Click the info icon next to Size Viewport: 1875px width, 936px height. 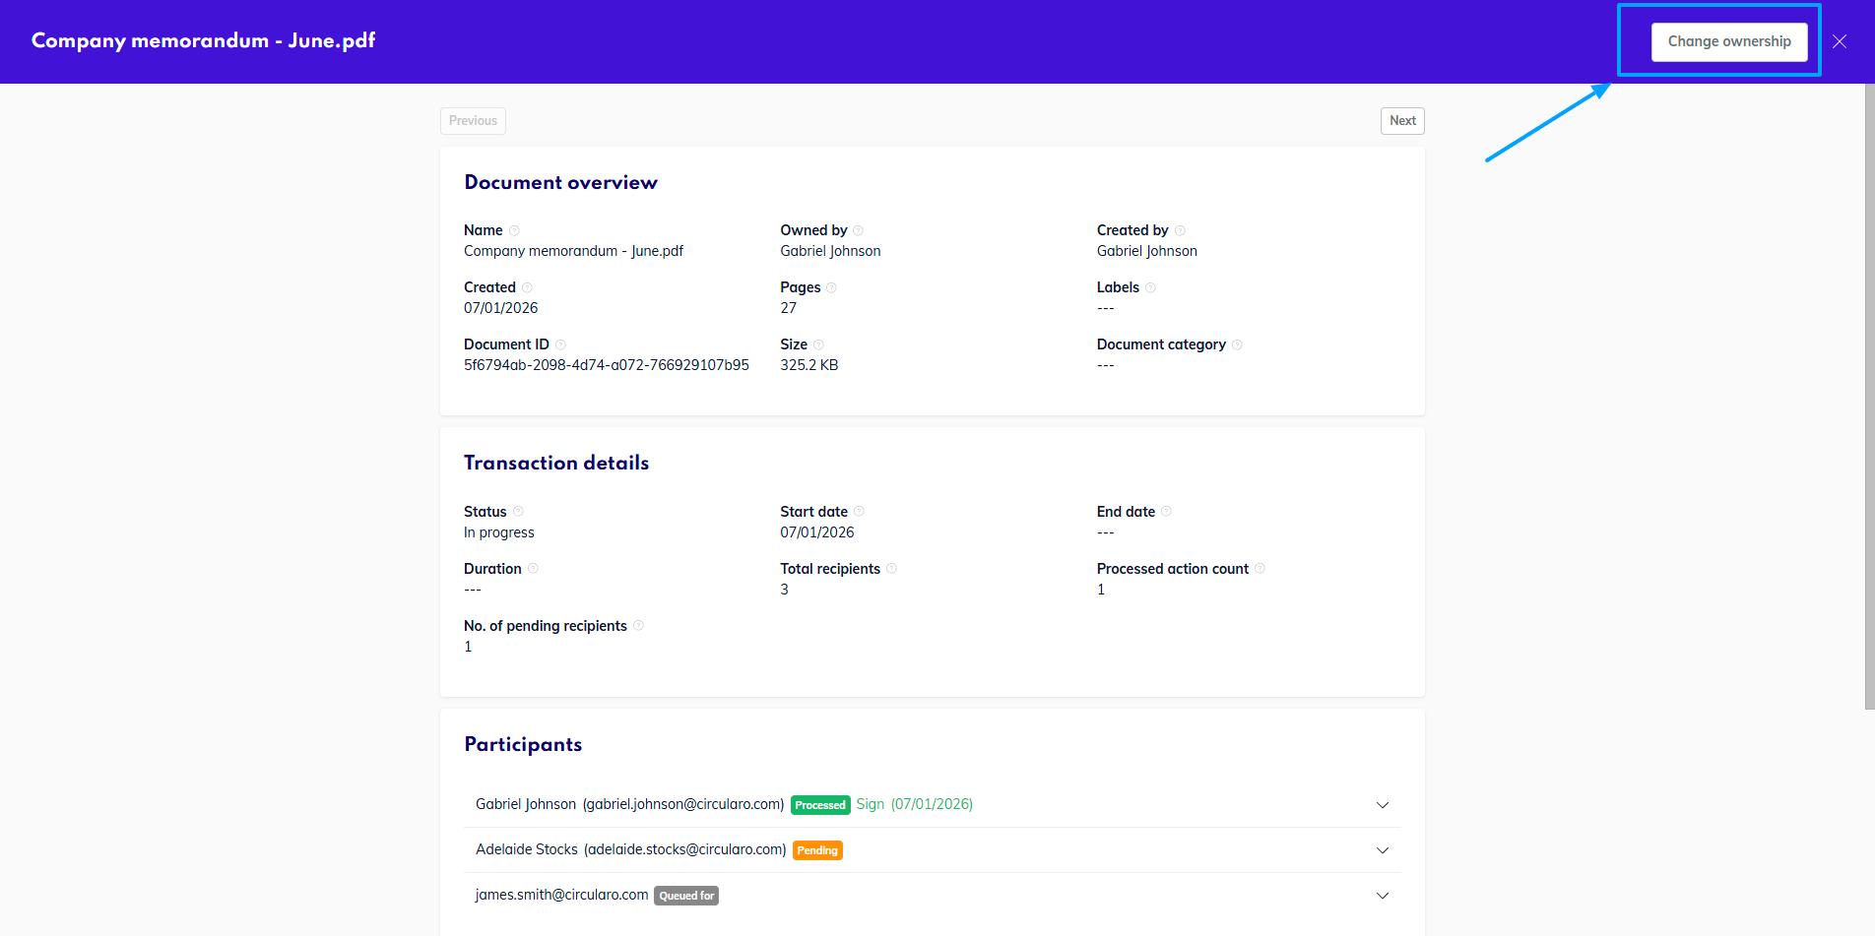(818, 344)
